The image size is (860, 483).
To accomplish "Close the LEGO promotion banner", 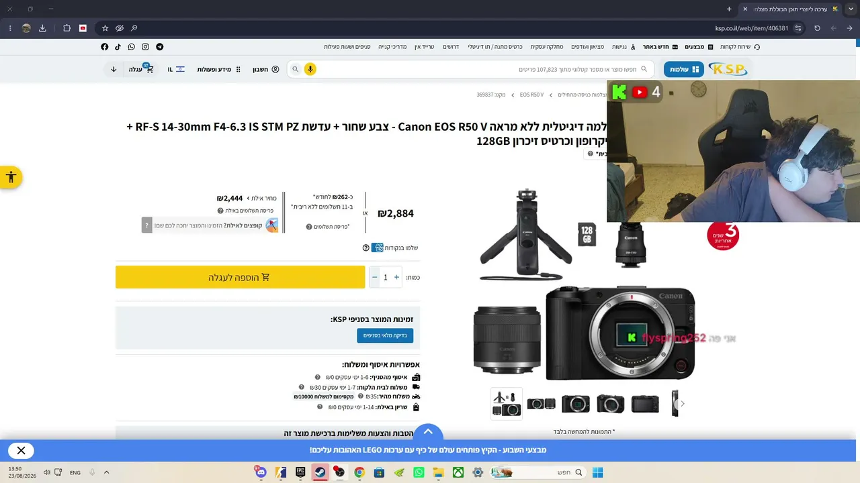I will coord(21,450).
